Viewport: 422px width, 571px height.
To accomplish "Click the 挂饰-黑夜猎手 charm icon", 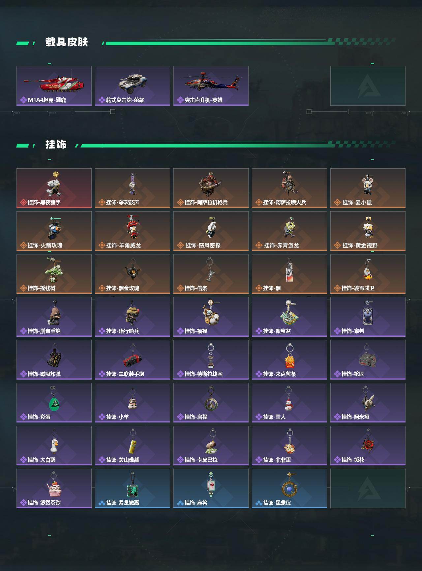I will click(54, 188).
